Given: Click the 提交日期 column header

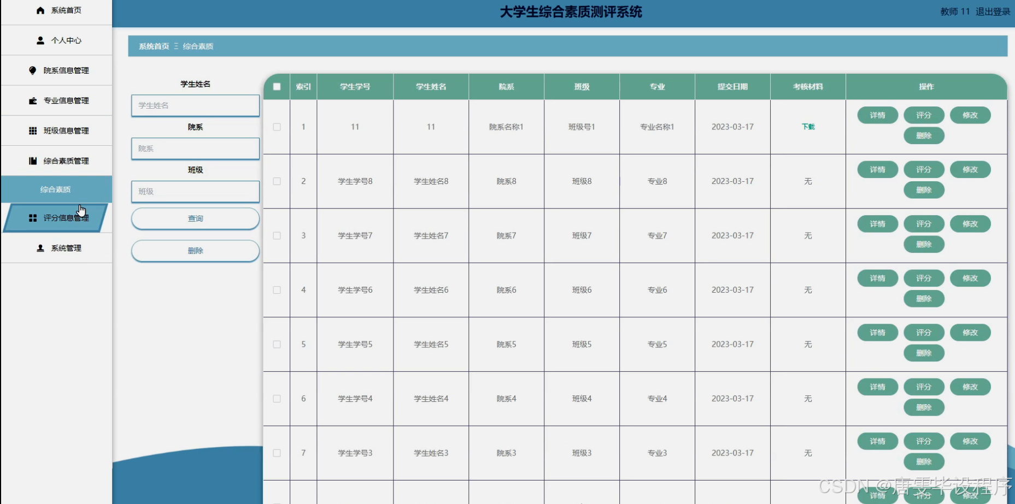Looking at the screenshot, I should coord(732,87).
